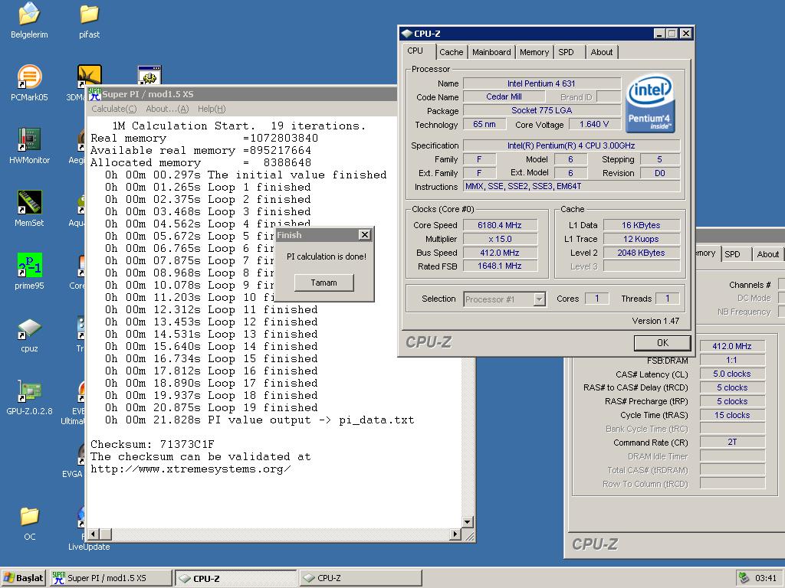Switch to About tab in front CPU-Z
Image resolution: width=785 pixels, height=588 pixels.
point(601,52)
